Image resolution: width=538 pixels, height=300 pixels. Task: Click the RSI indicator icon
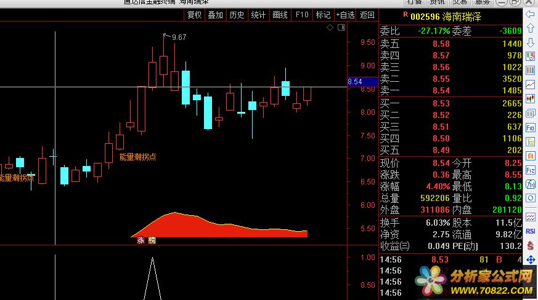click(530, 231)
